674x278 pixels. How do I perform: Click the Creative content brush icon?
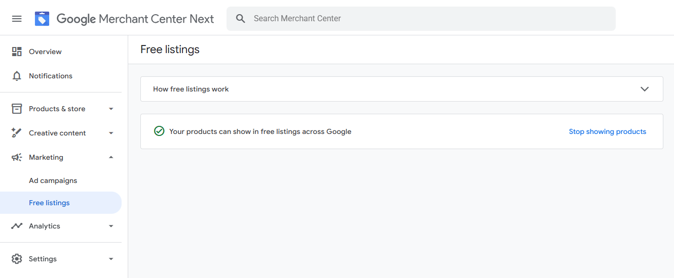(17, 133)
